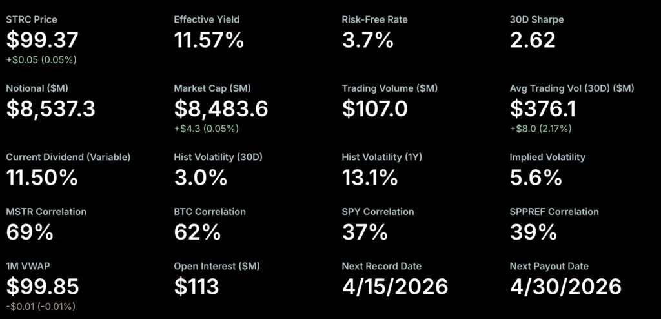
Task: Click the 1Y Hist Volatility 13.1% value
Action: pyautogui.click(x=369, y=177)
